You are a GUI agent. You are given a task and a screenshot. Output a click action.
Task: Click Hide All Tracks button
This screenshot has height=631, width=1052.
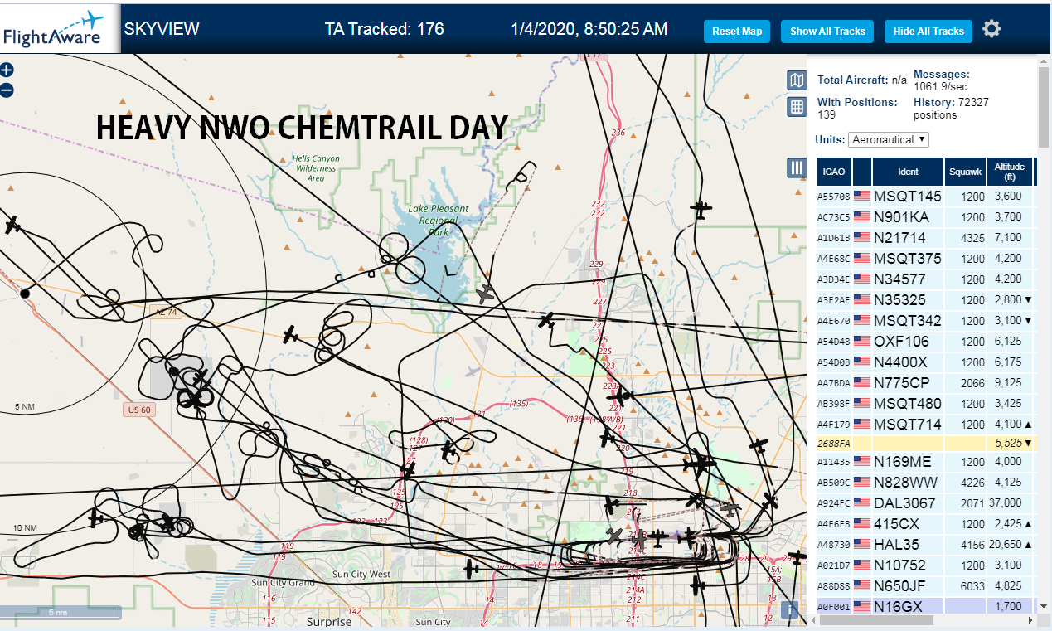(x=928, y=32)
